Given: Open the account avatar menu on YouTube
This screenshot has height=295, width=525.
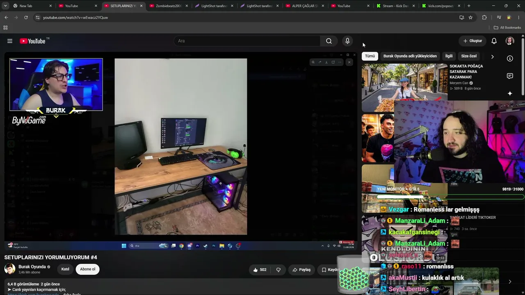Looking at the screenshot, I should pos(510,41).
